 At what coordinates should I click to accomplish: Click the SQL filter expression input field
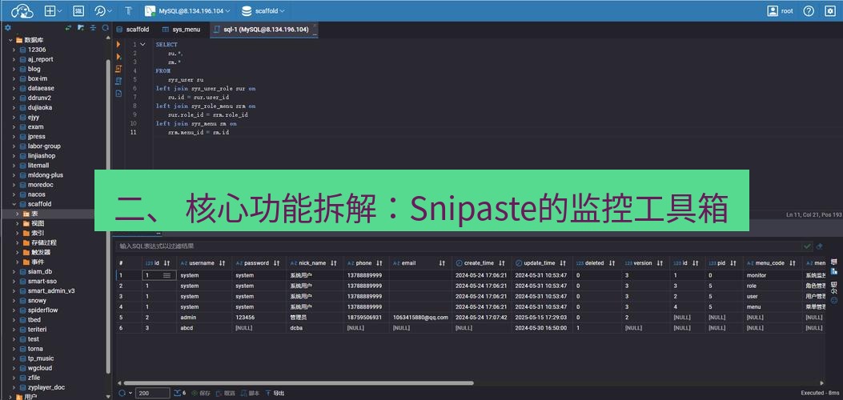(x=457, y=246)
